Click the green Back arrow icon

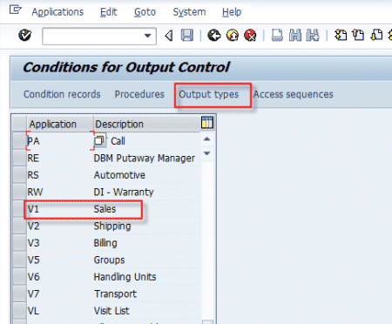[213, 36]
